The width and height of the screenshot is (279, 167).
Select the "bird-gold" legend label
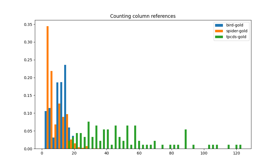235,25
